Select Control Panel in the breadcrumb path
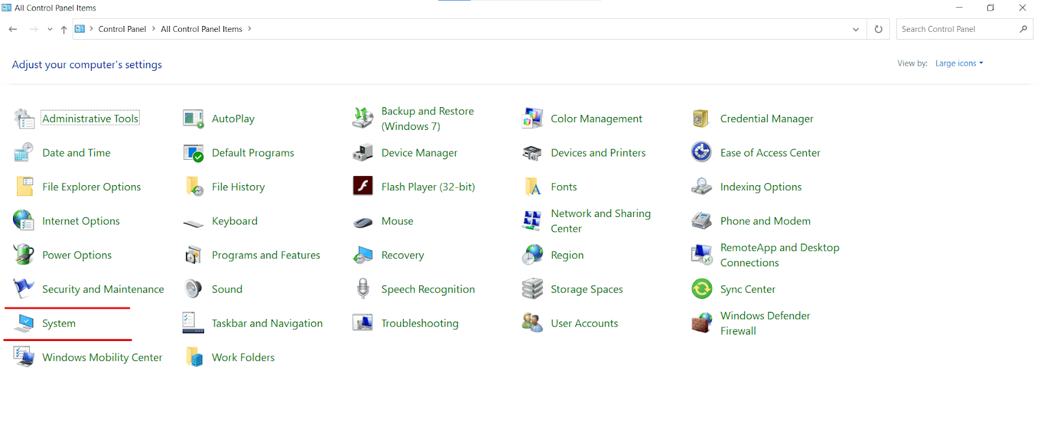This screenshot has height=445, width=1040. 122,29
